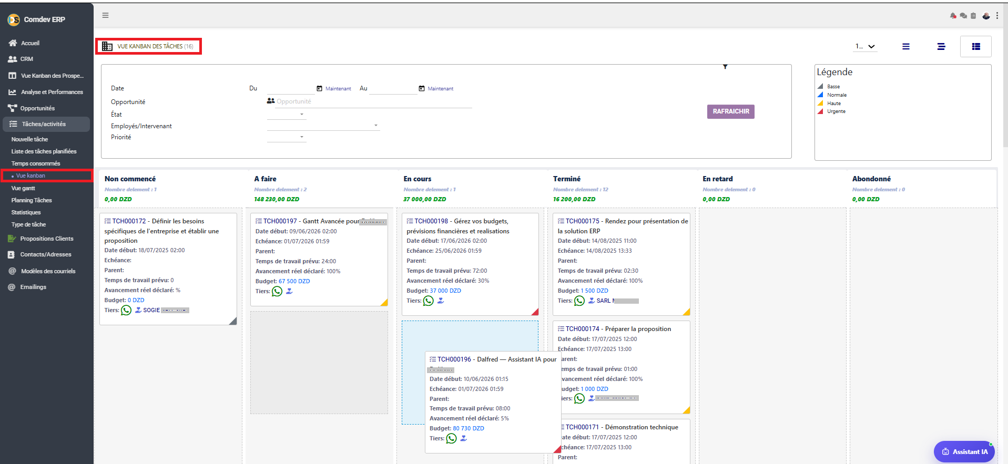Open the État dropdown
Screen dimensions: 1008x464
(x=287, y=114)
